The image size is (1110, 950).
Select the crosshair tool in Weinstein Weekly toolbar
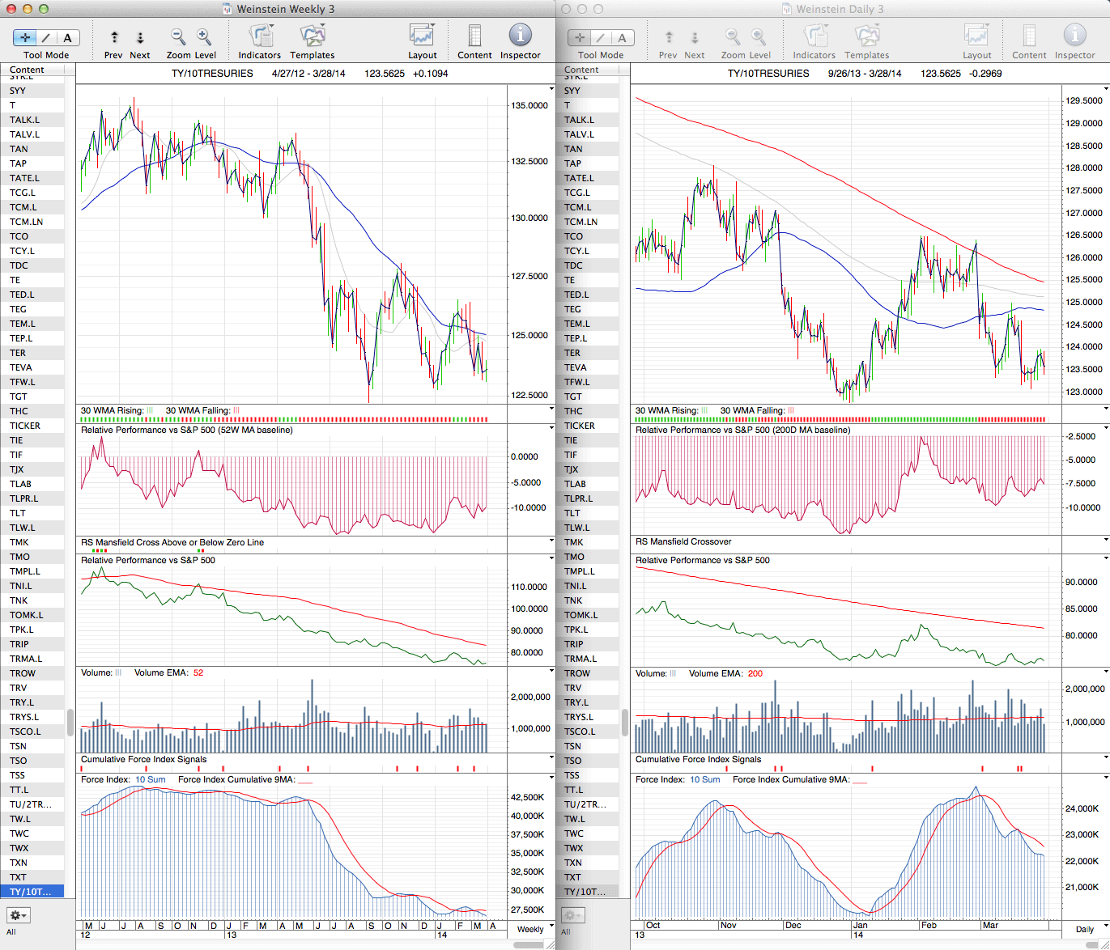click(x=25, y=37)
